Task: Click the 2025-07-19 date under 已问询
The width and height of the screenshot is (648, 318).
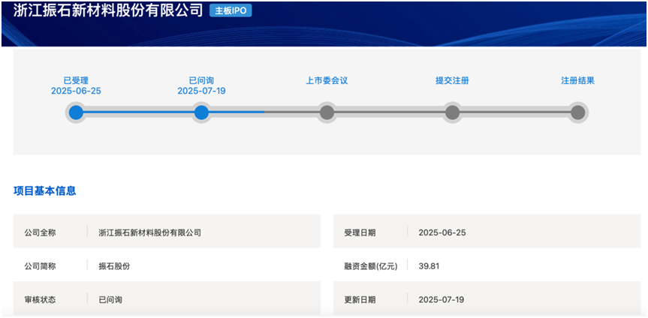Action: pos(201,91)
